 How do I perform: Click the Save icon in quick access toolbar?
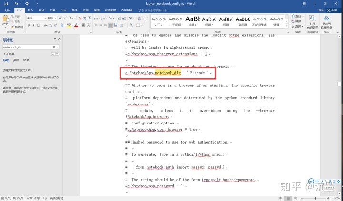click(6, 3)
